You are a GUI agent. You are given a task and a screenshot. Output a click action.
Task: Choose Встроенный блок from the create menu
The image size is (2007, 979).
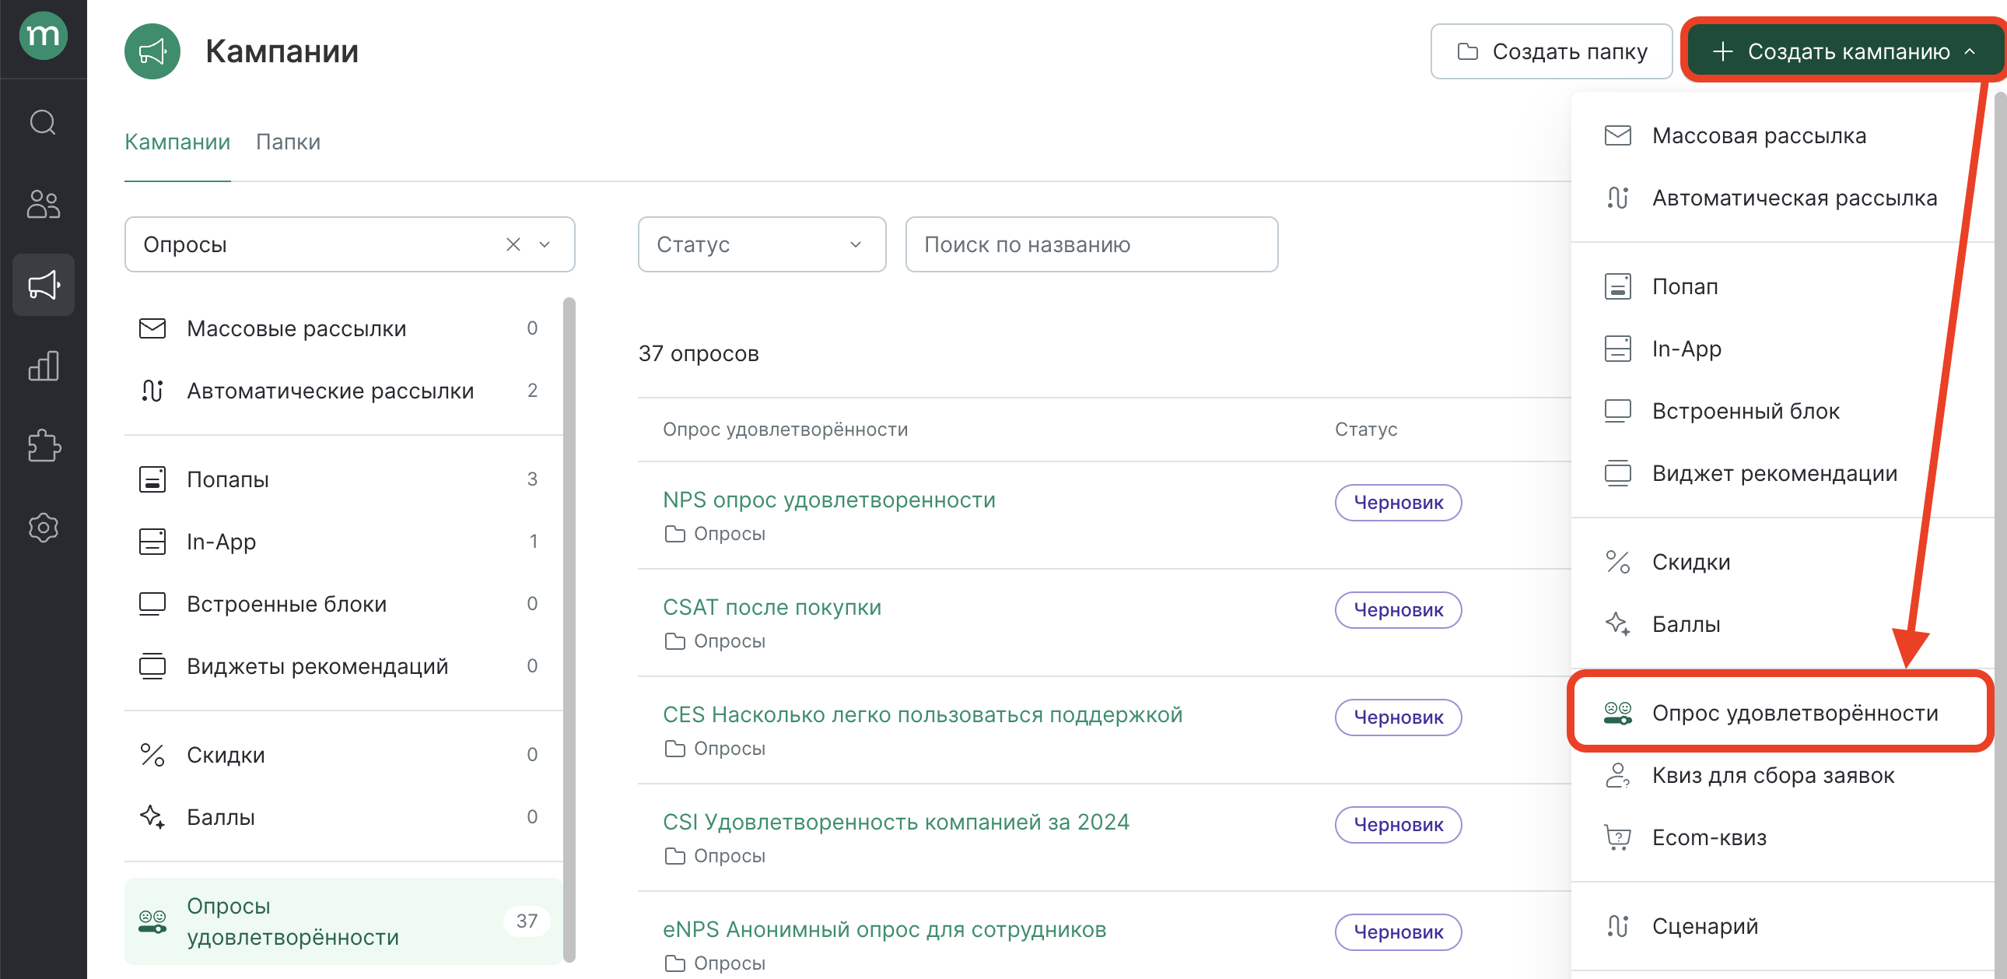pyautogui.click(x=1781, y=412)
